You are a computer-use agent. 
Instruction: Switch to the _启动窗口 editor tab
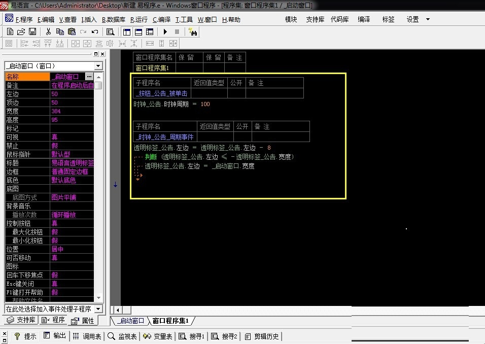click(130, 321)
